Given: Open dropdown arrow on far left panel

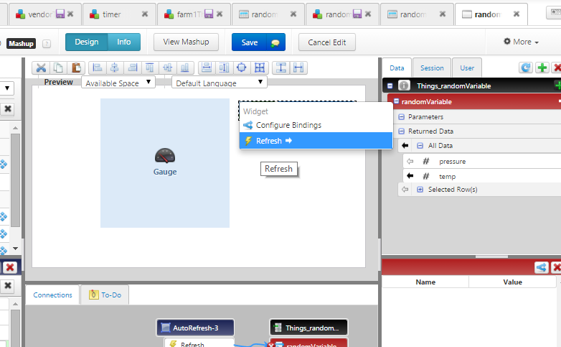Looking at the screenshot, I should [x=6, y=88].
